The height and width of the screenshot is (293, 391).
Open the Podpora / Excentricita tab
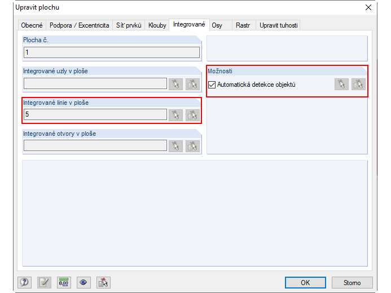click(x=80, y=25)
